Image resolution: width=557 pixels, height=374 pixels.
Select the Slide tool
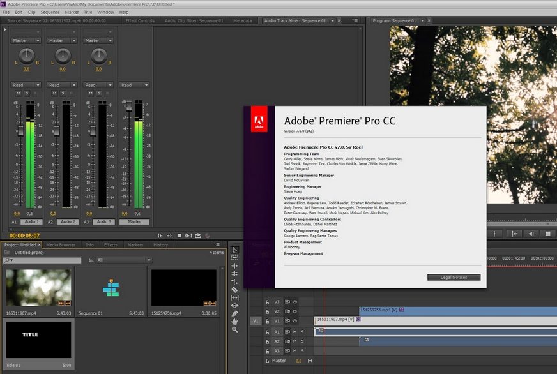(x=234, y=306)
